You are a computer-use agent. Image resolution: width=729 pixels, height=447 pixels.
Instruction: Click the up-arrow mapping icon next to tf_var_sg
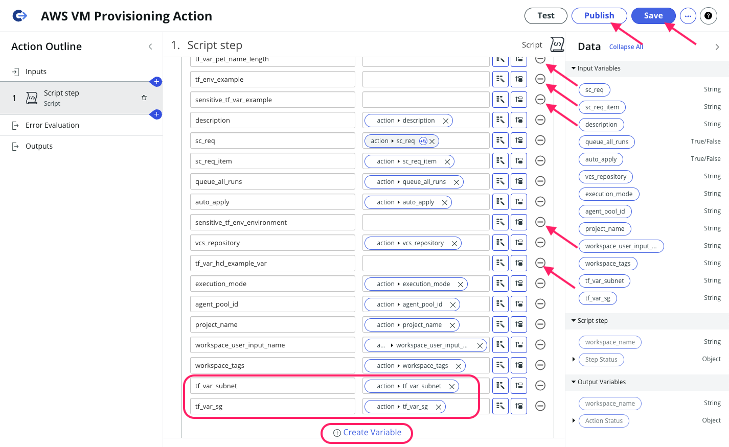pyautogui.click(x=518, y=406)
